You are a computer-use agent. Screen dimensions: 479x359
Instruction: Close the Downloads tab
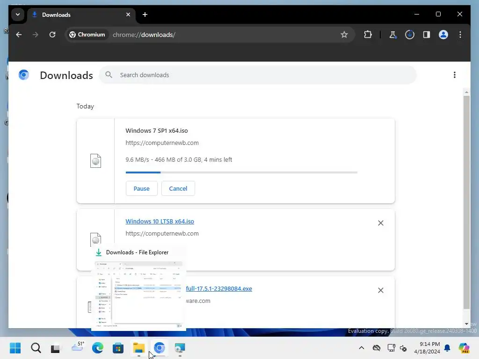pyautogui.click(x=128, y=14)
